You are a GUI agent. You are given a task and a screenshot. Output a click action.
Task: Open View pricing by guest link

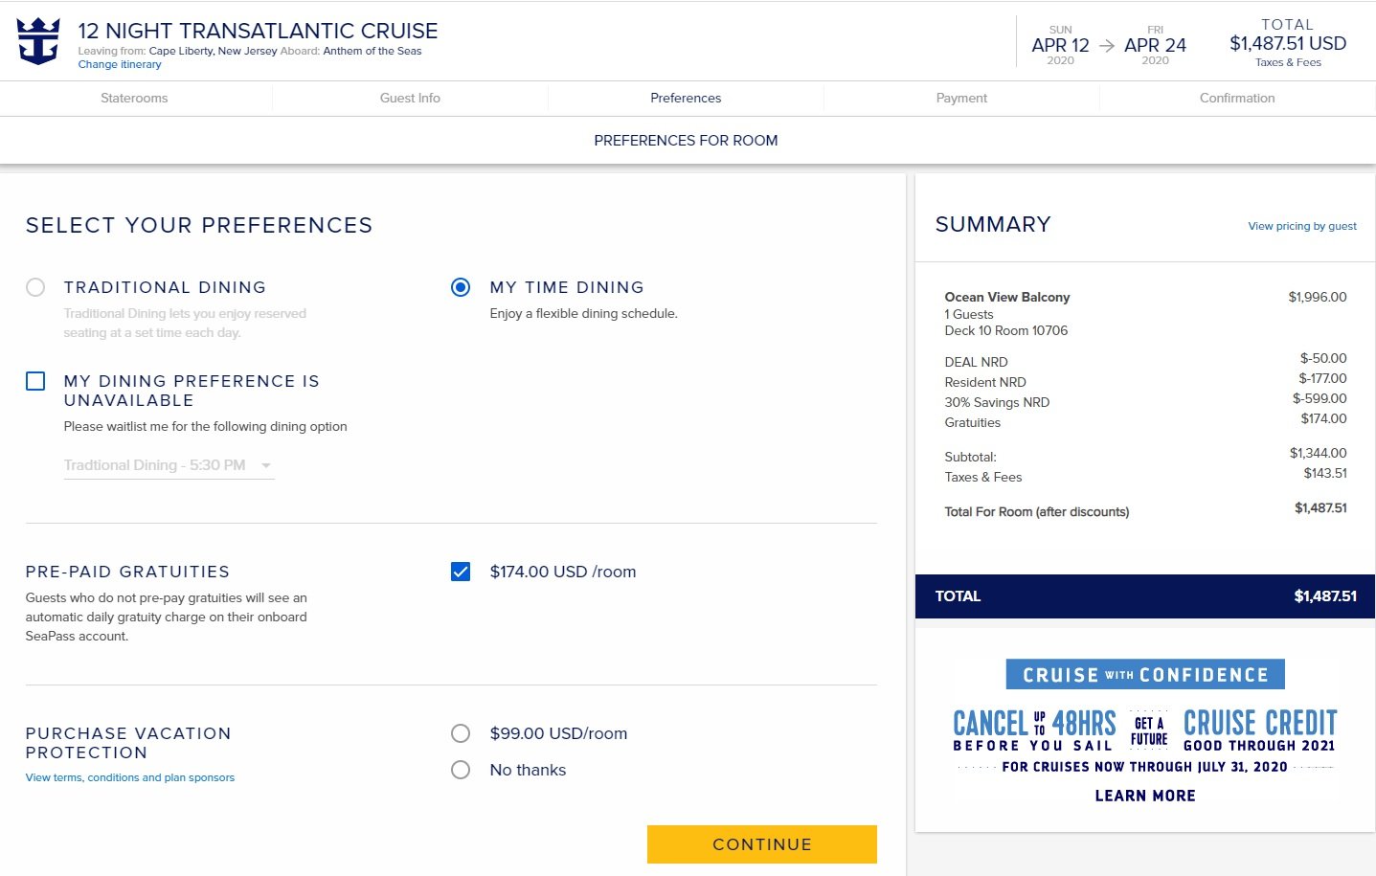coord(1302,226)
